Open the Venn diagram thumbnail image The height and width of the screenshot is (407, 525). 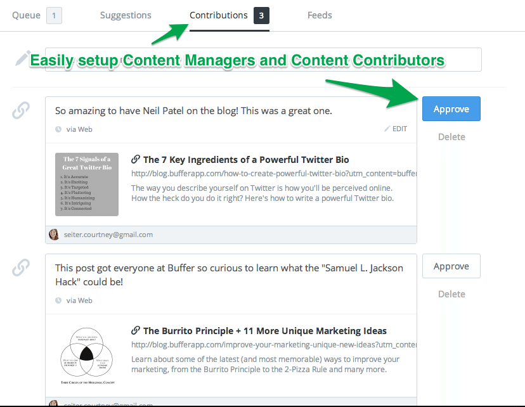[x=87, y=356]
